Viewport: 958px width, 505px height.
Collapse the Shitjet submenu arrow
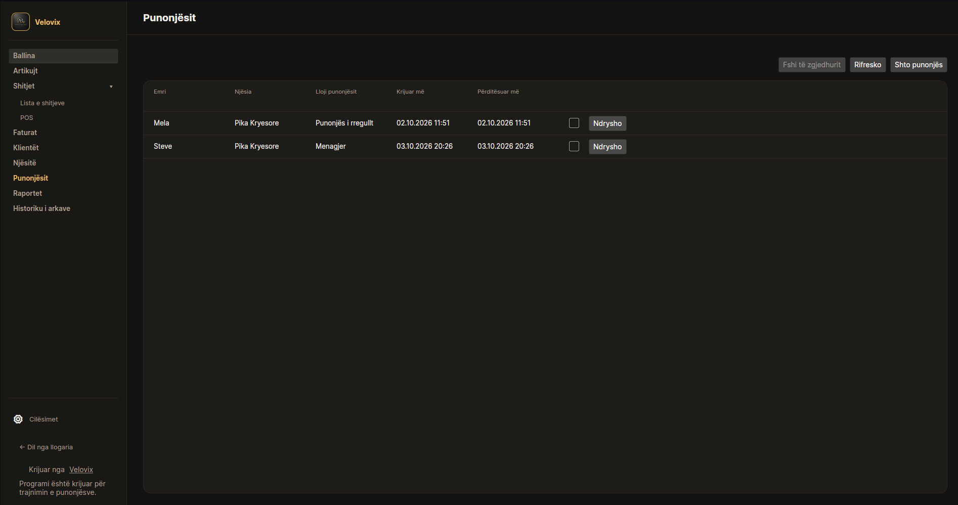[x=111, y=87]
